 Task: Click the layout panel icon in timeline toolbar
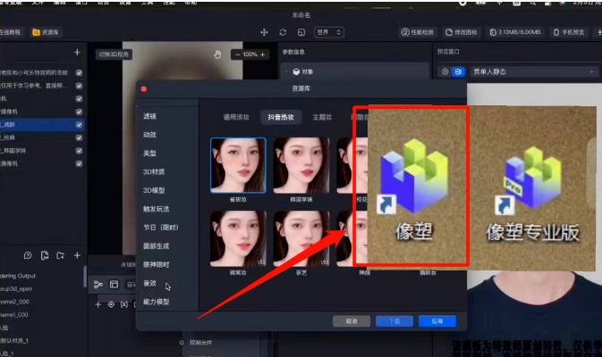[114, 284]
